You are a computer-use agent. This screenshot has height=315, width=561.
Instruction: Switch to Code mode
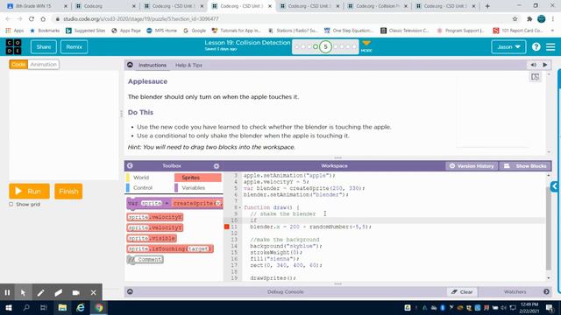[18, 64]
